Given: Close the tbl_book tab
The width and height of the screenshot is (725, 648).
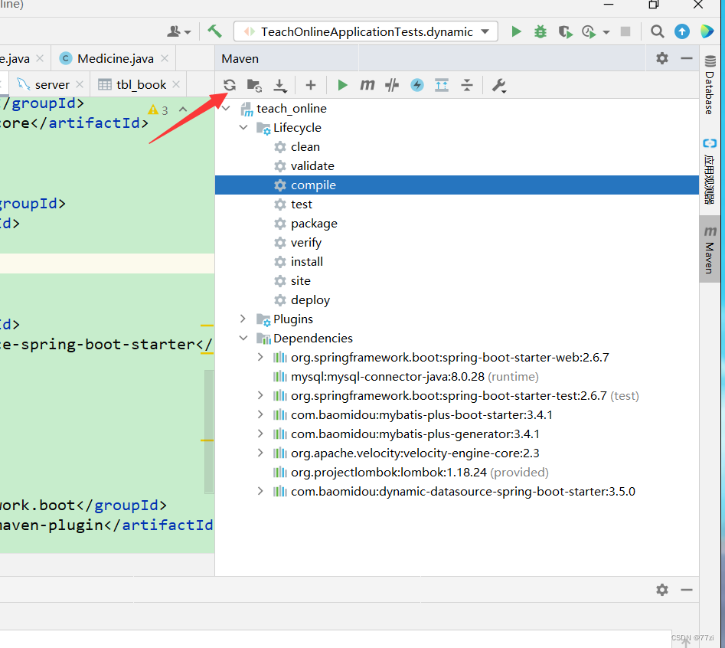Looking at the screenshot, I should [176, 84].
